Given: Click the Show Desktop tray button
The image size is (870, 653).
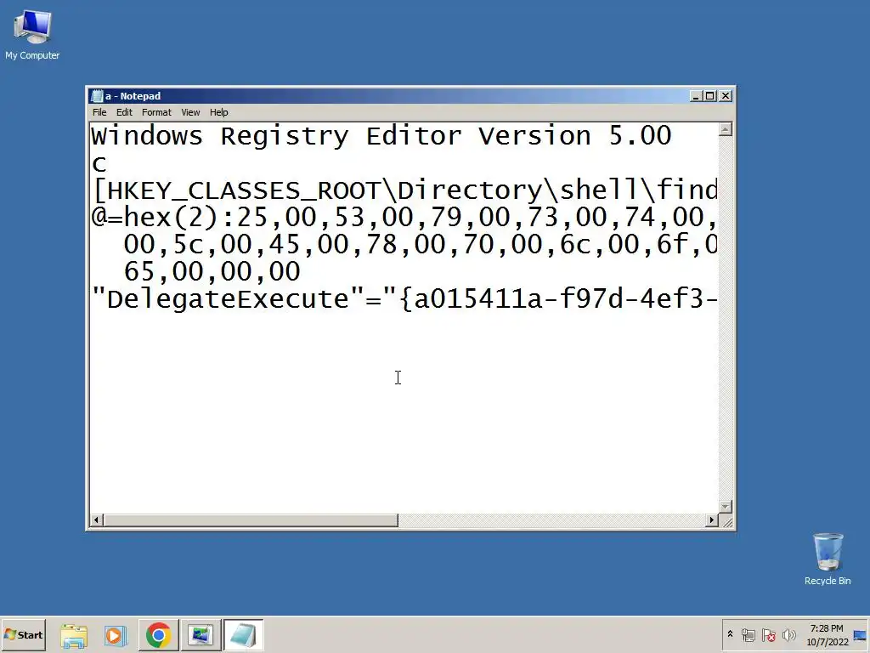Looking at the screenshot, I should tap(861, 634).
